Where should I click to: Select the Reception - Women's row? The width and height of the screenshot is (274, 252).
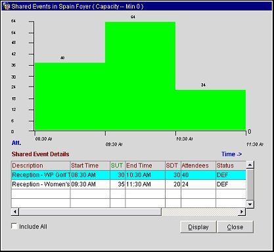click(x=129, y=184)
